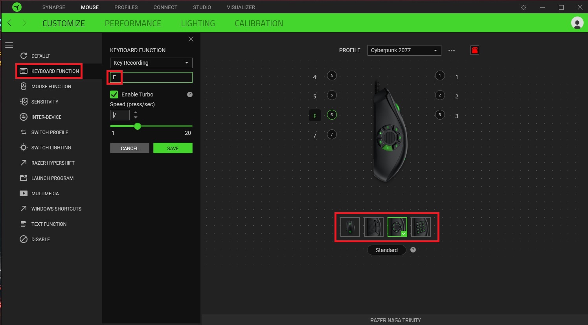Click the Cancel button
588x325 pixels.
(x=130, y=148)
